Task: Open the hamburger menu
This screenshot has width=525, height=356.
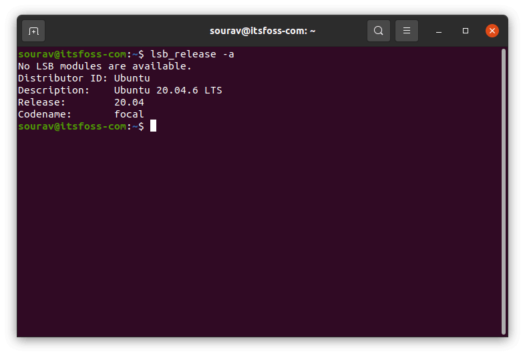Action: (407, 31)
